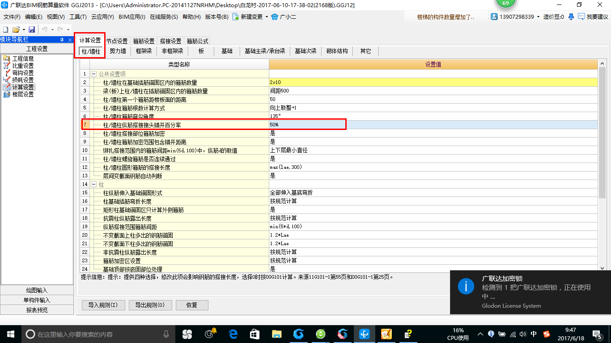Click the 计算设置 icon in navigation list

6,87
